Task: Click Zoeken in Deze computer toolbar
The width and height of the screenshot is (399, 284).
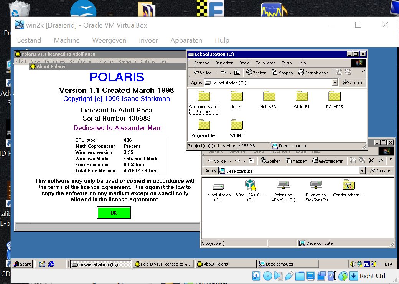Action: pos(271,161)
